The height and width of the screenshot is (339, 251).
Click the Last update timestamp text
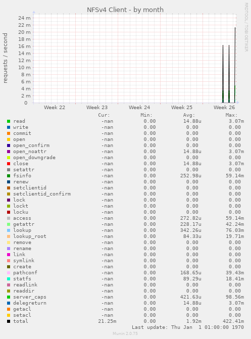[188, 327]
